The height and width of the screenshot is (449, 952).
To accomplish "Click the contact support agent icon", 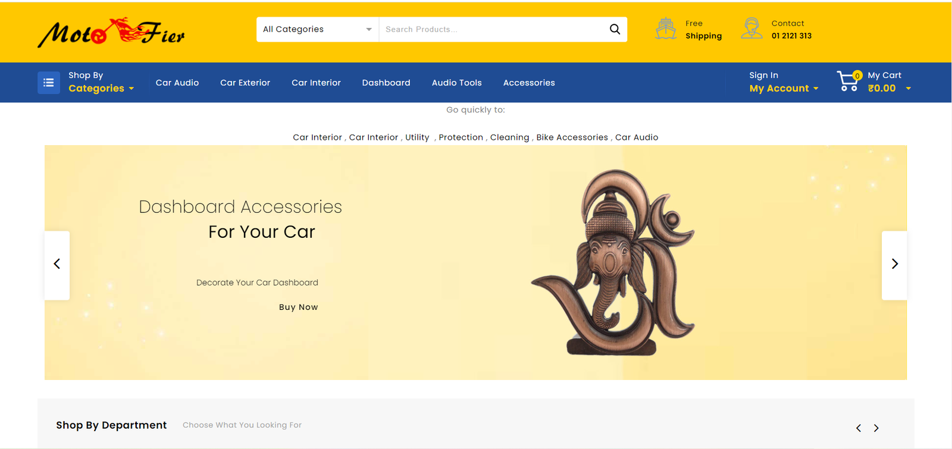I will (x=751, y=29).
